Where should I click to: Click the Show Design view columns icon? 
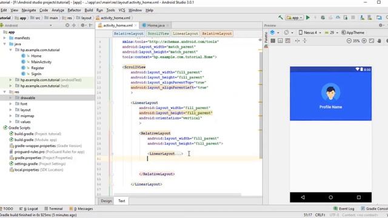point(273,41)
